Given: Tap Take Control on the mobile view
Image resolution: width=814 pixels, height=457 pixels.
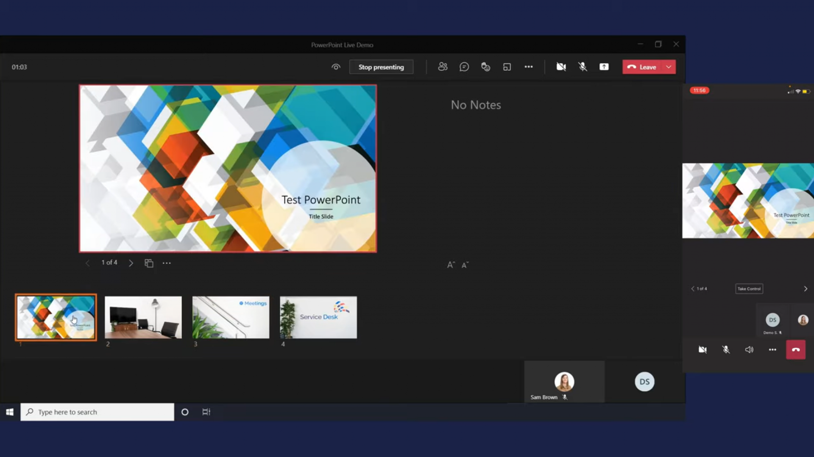Looking at the screenshot, I should [x=749, y=288].
